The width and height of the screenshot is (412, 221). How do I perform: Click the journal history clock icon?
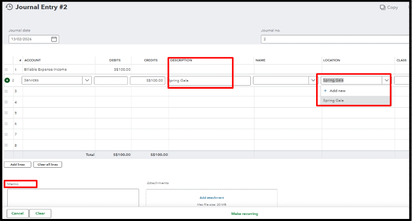(x=9, y=7)
